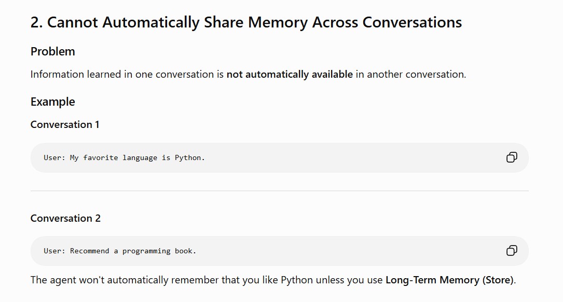Image resolution: width=563 pixels, height=302 pixels.
Task: Click the 'Problem' subheading
Action: pyautogui.click(x=53, y=52)
